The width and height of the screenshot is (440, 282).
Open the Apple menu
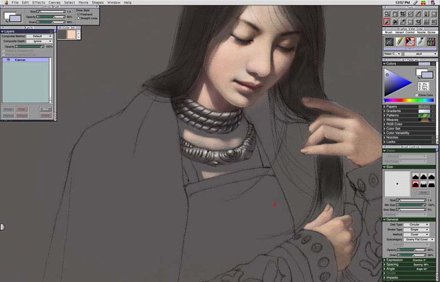coord(6,3)
